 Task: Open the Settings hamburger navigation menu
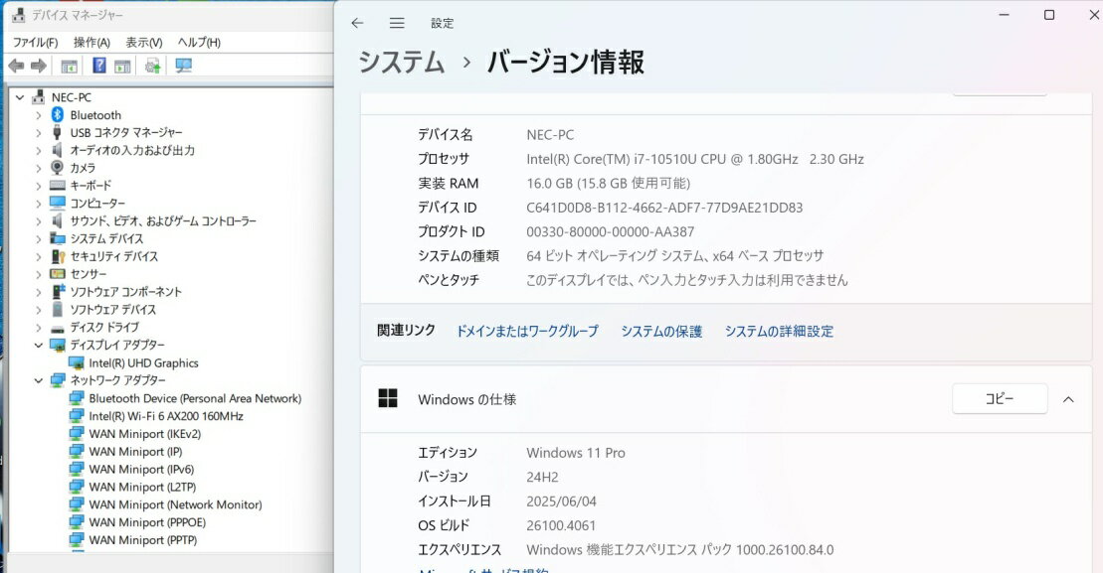coord(397,23)
